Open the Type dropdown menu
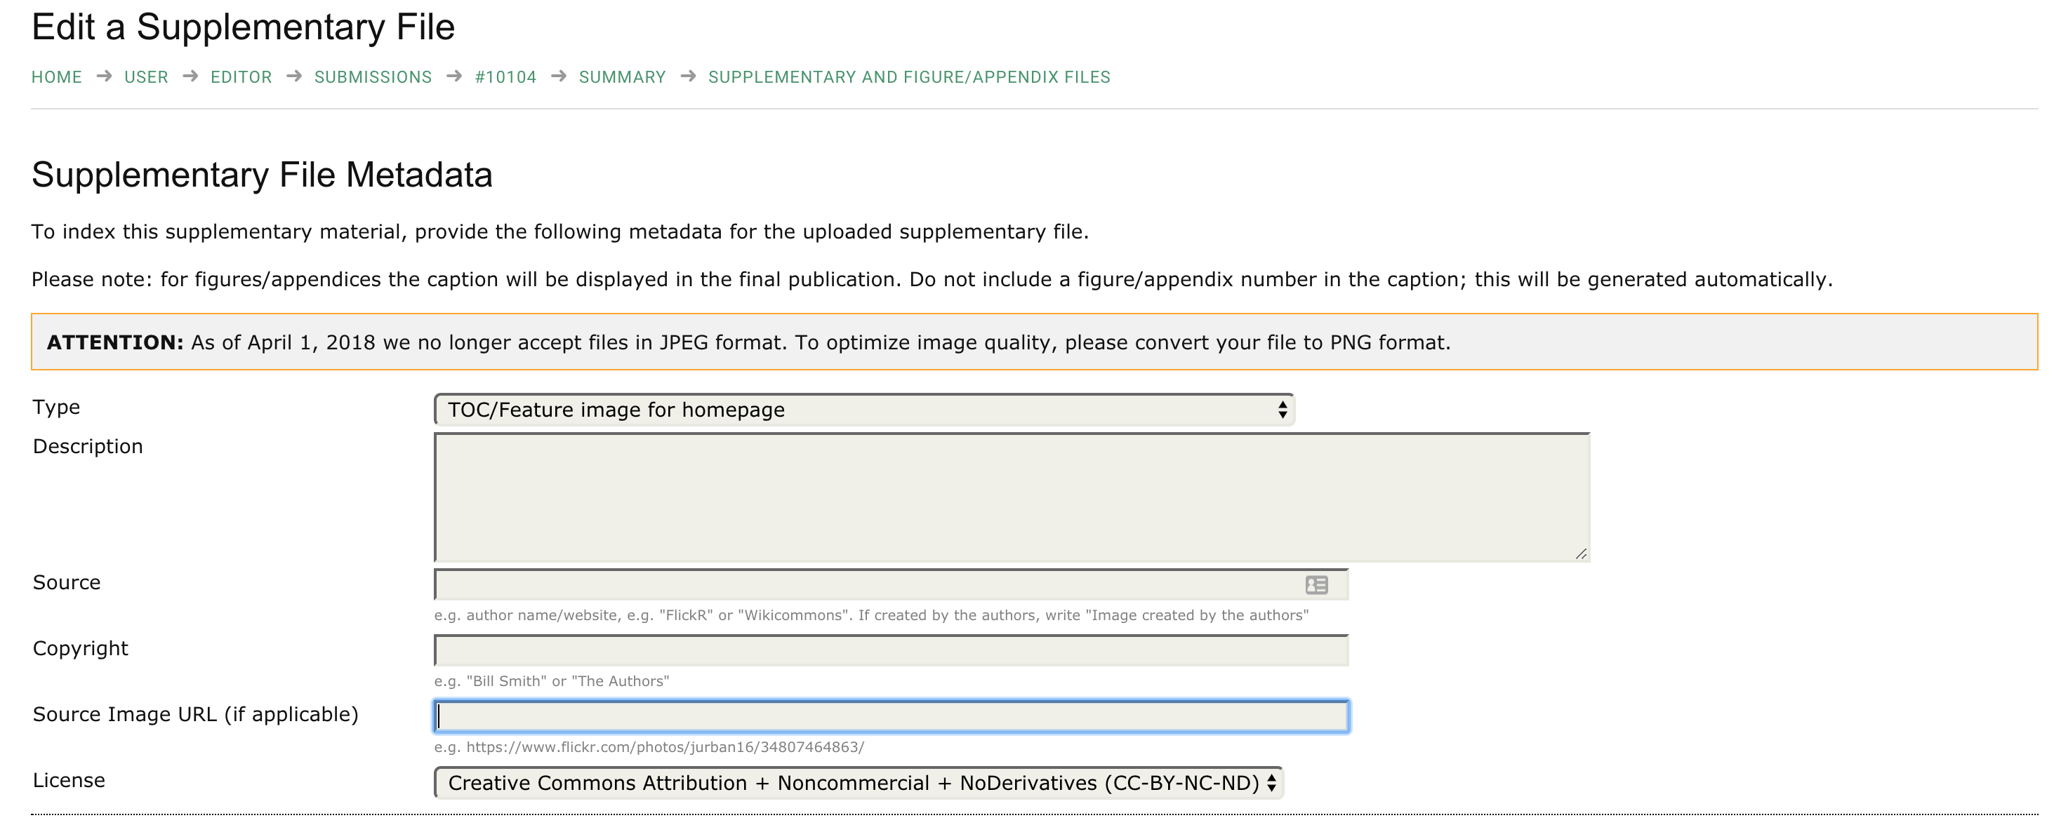This screenshot has width=2054, height=832. (863, 410)
